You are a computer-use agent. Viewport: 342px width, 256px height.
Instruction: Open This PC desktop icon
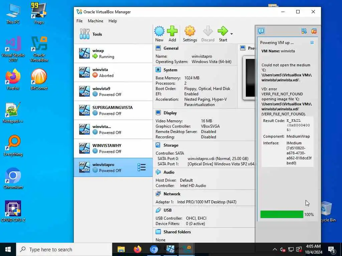pyautogui.click(x=13, y=14)
